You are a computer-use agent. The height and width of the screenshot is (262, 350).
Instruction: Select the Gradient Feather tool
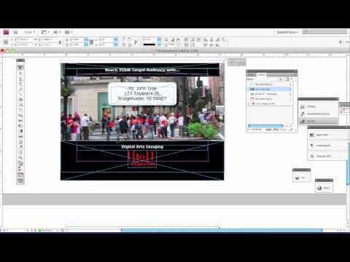coord(20,137)
